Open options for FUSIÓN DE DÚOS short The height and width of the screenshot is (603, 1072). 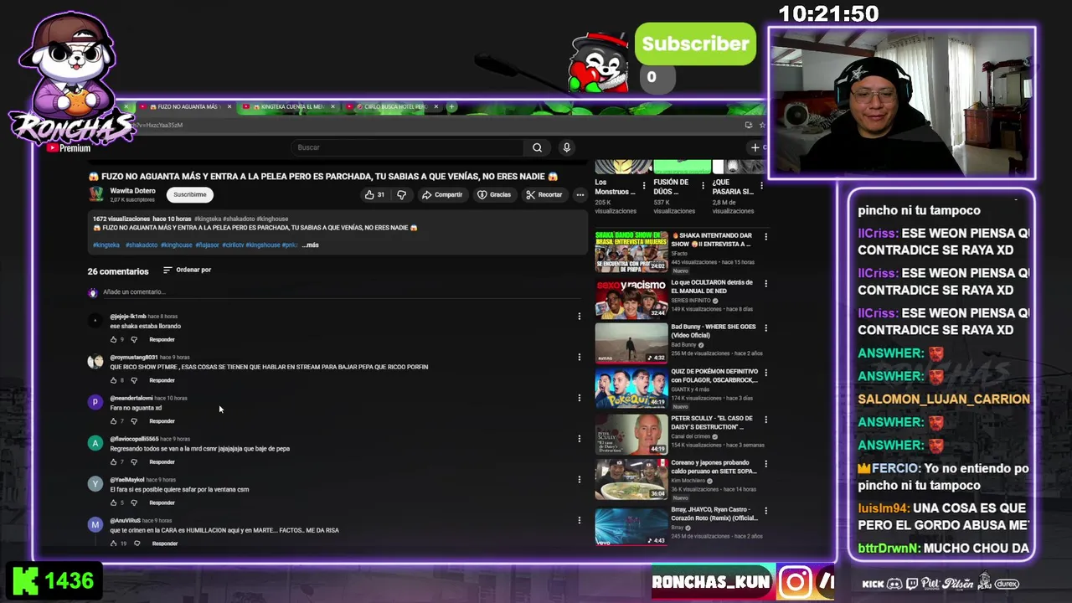[702, 185]
